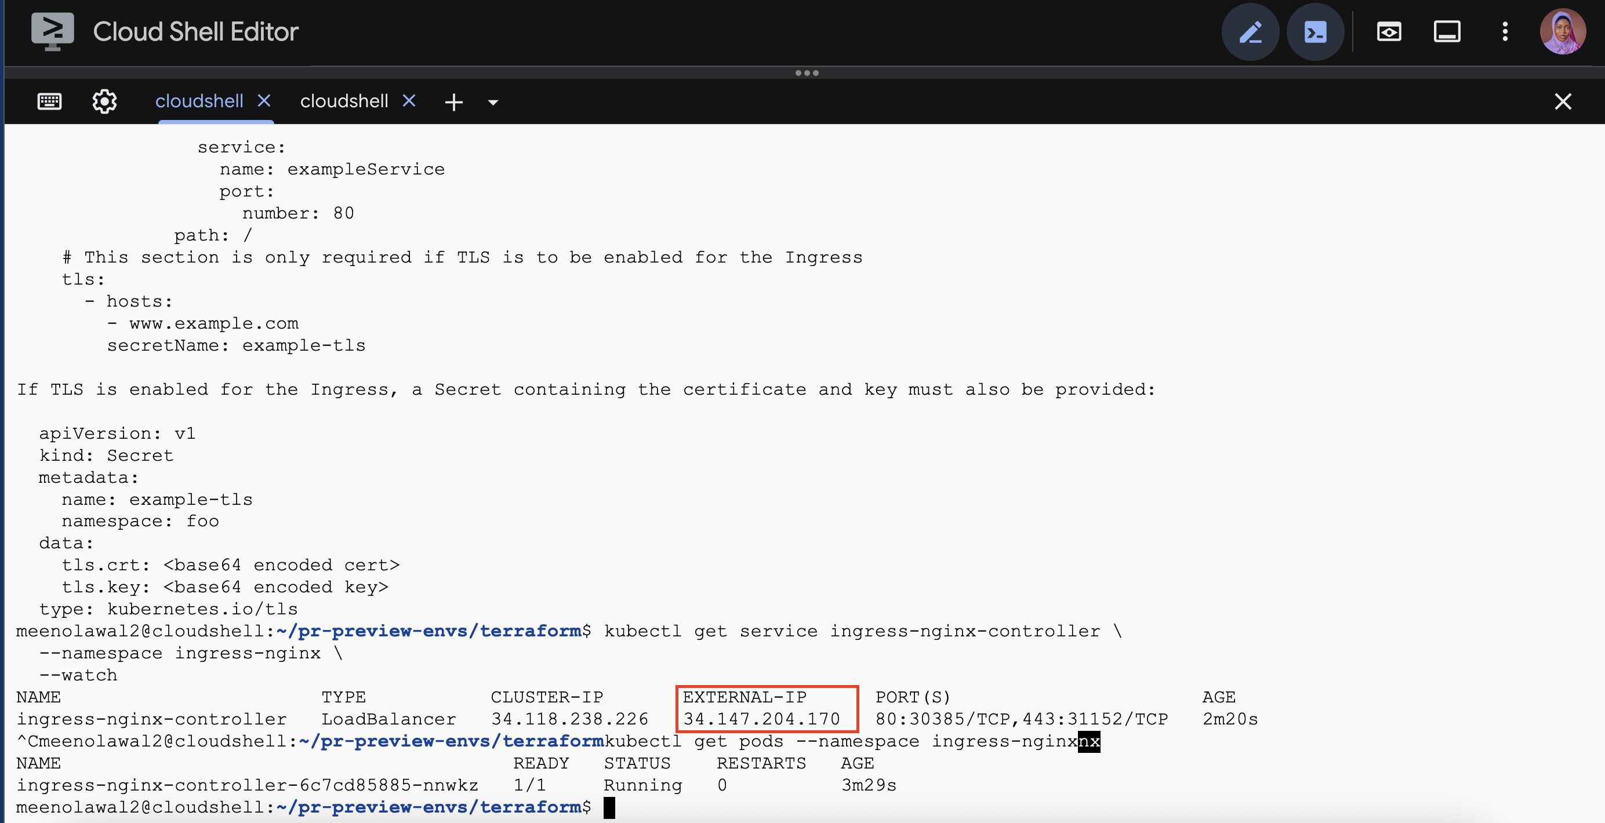Close the first cloudshell tab
Screen dimensions: 1605x823
point(264,101)
